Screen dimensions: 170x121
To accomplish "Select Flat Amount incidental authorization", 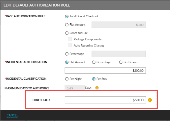I will coord(67,62).
